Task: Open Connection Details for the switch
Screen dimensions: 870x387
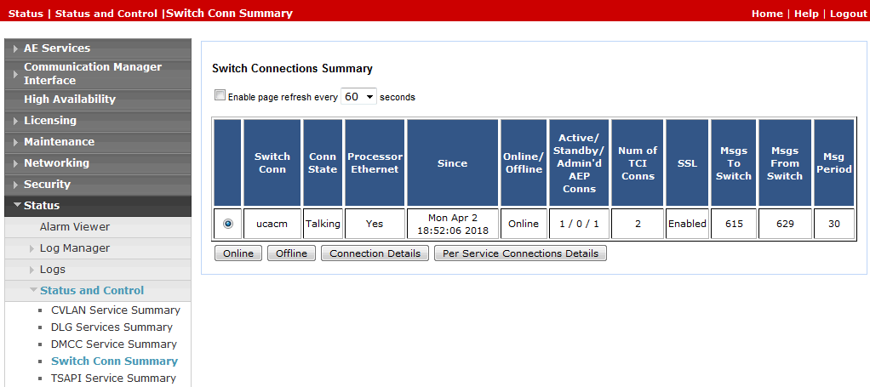Action: [375, 253]
